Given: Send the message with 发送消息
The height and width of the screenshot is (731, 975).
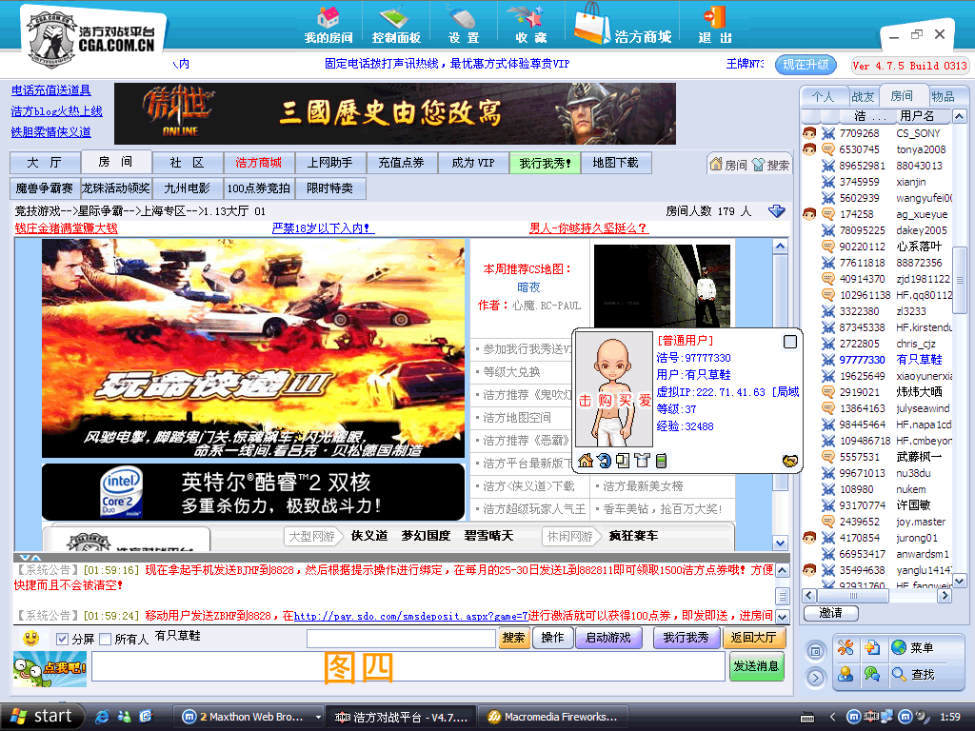Looking at the screenshot, I should point(756,666).
